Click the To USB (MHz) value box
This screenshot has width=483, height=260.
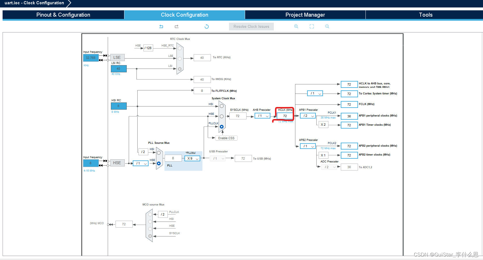(243, 158)
